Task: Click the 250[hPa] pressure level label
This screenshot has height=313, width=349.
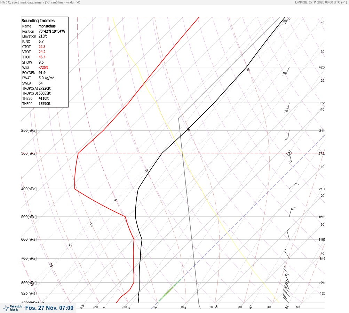Action: (x=29, y=130)
